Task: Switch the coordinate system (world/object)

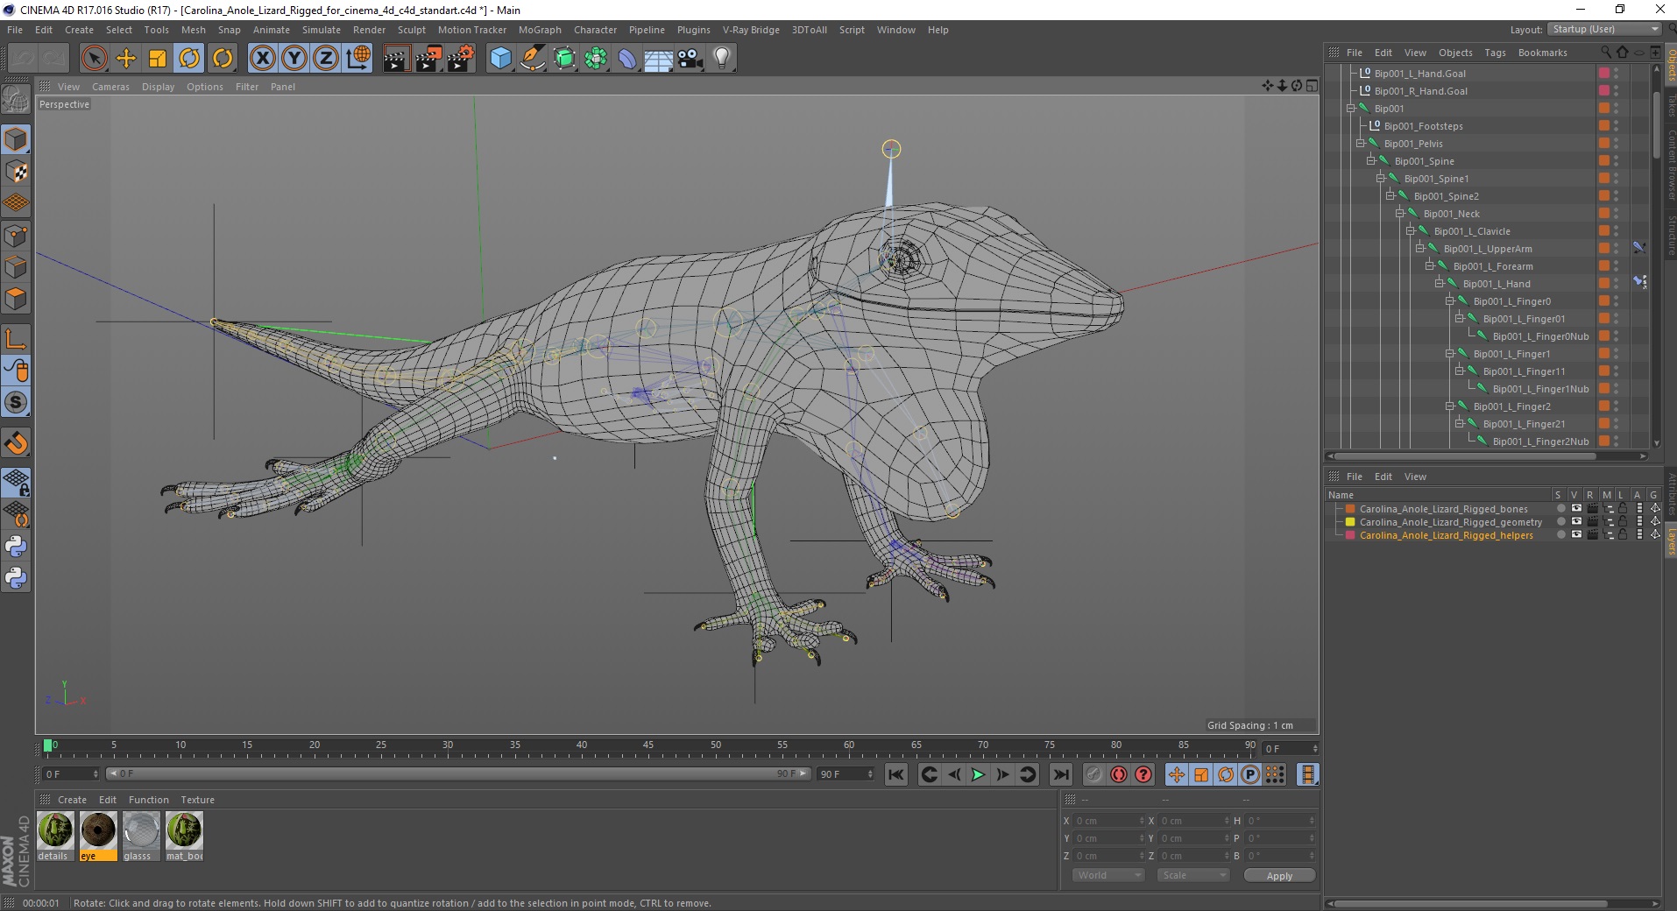Action: (358, 59)
